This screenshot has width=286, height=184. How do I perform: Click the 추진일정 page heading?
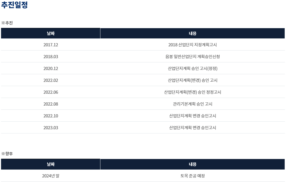(14, 5)
